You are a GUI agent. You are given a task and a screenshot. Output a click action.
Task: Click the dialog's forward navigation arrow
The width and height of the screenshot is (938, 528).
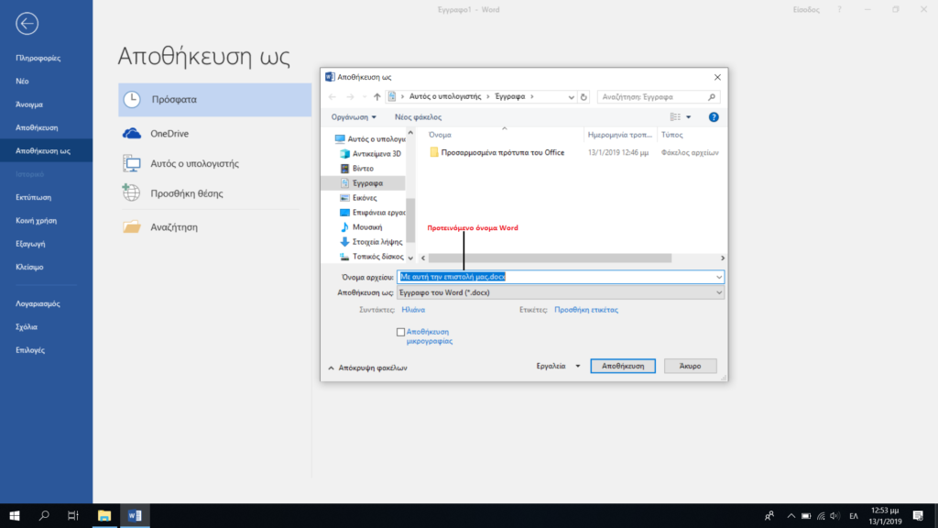coord(350,97)
